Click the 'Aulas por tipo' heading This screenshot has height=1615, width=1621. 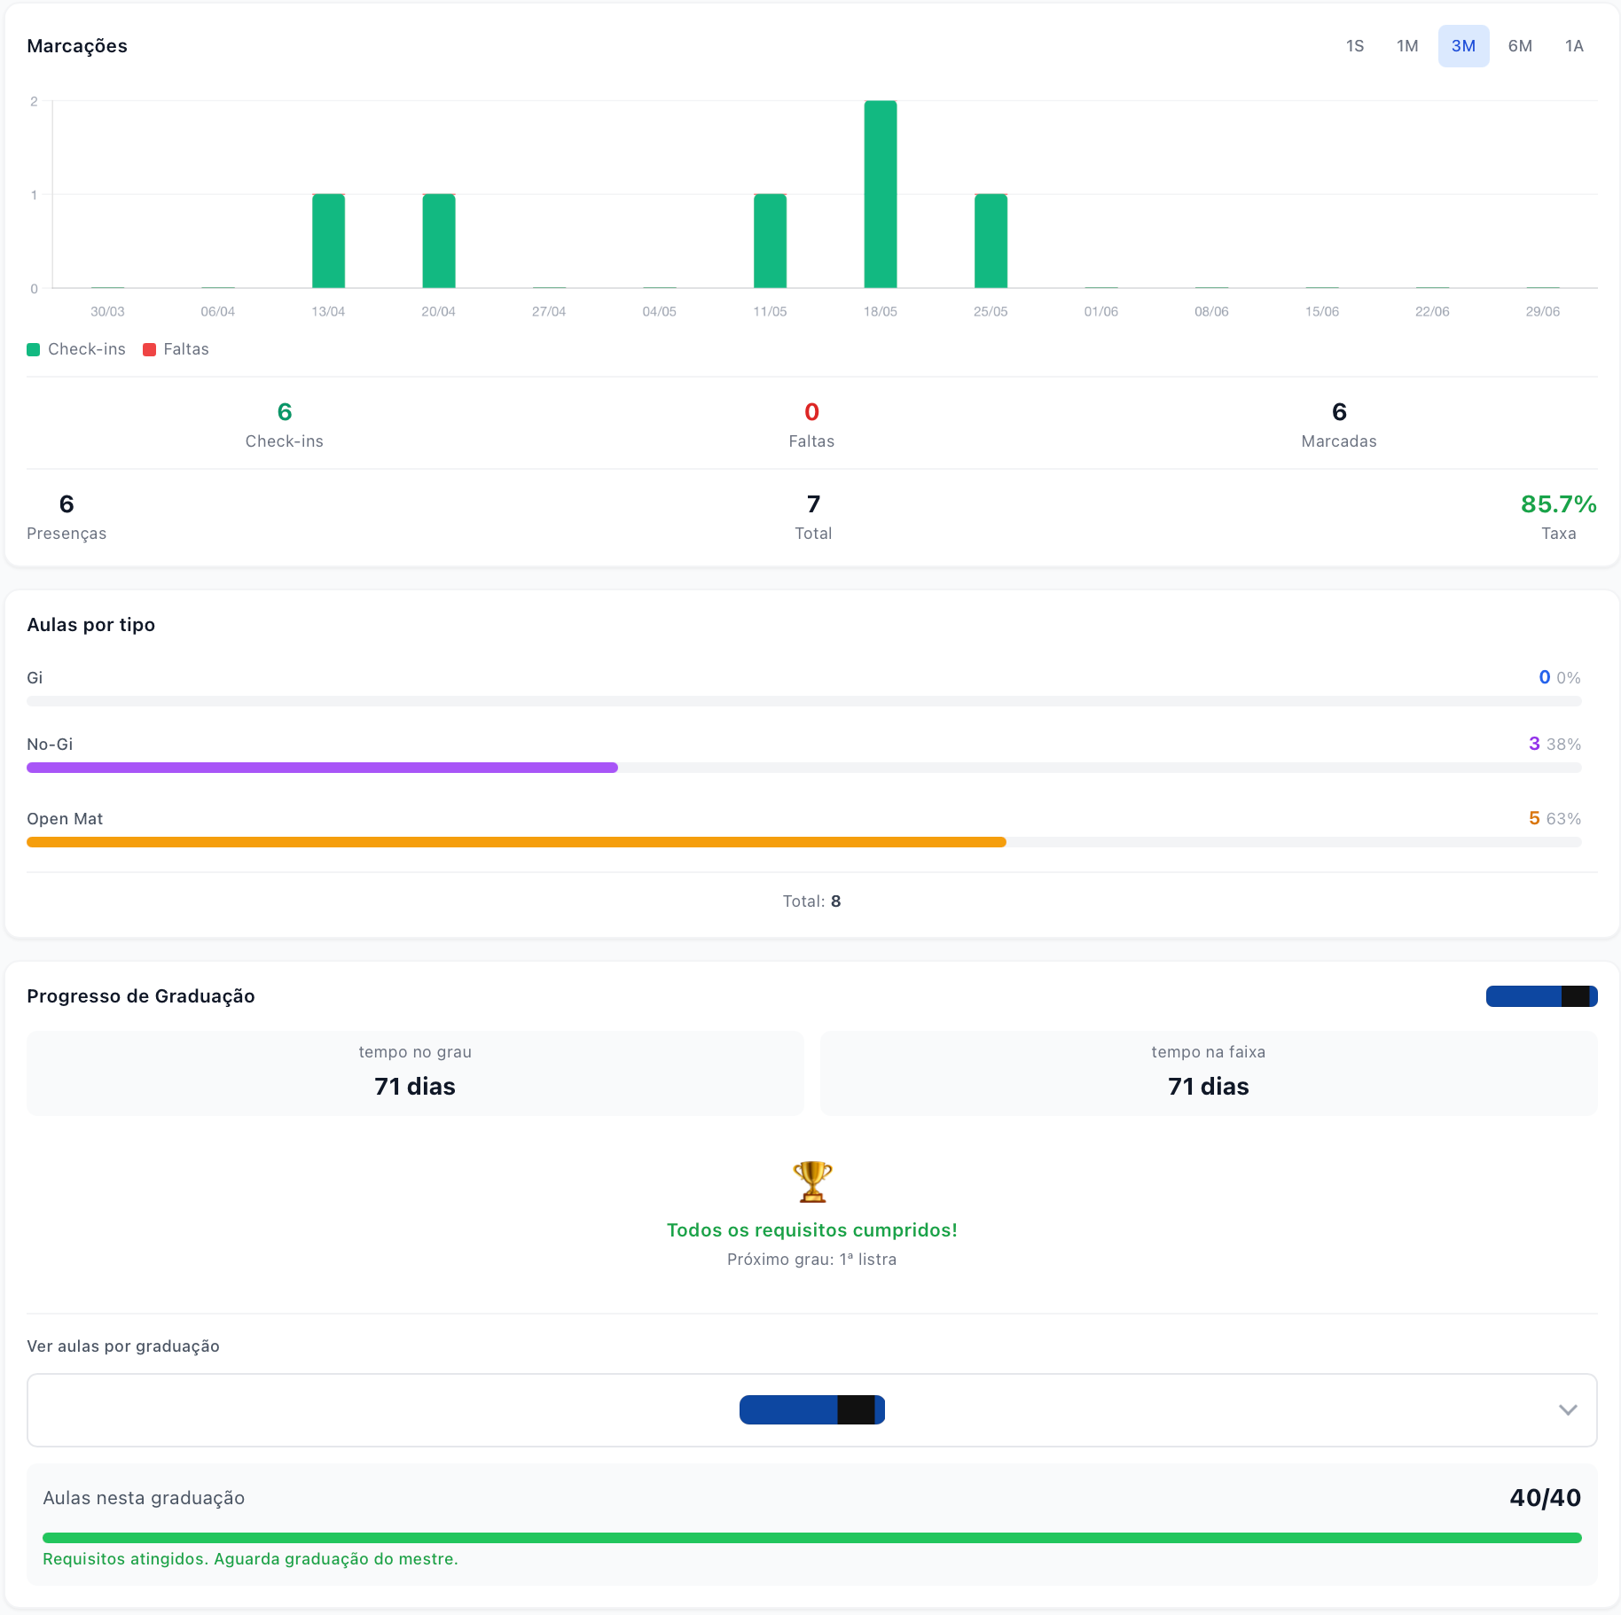tap(90, 625)
